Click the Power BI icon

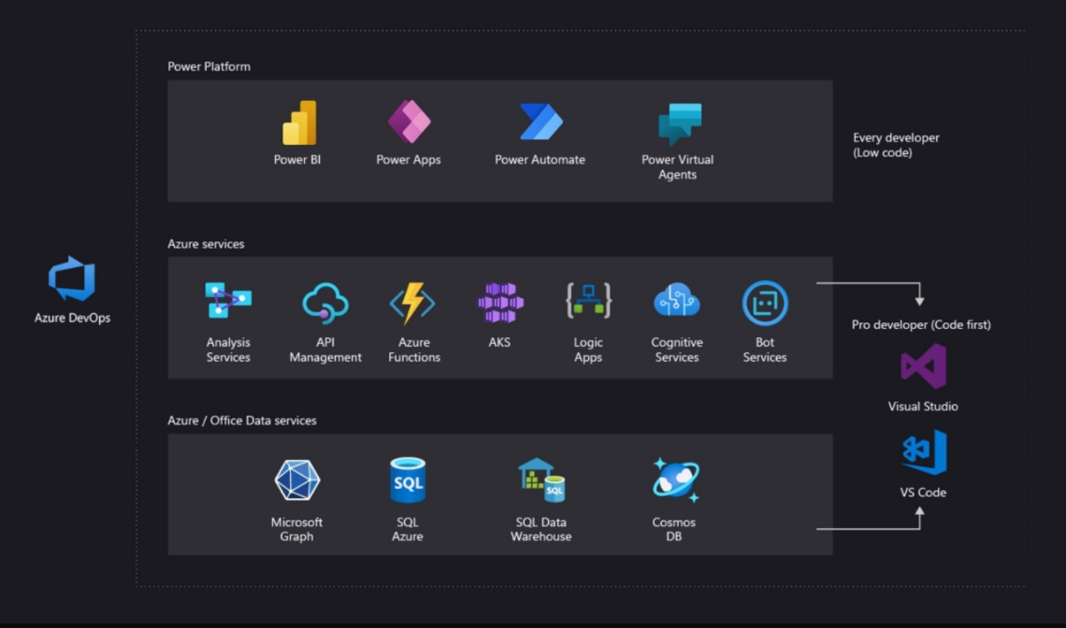coord(299,122)
